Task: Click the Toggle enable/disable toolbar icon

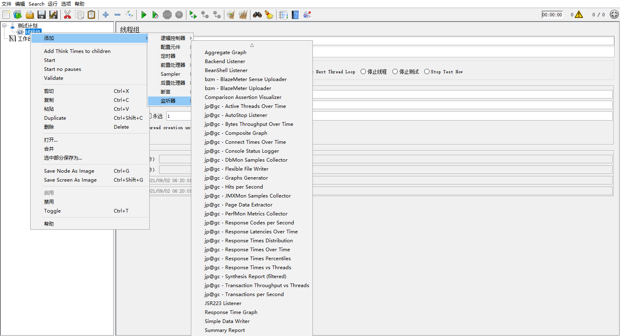Action: click(x=129, y=15)
